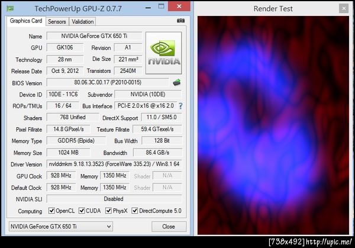Open the Validation tab
Viewport: 355px width, 248px height.
click(82, 21)
